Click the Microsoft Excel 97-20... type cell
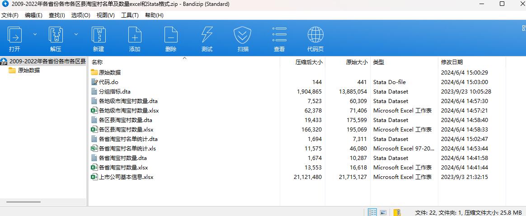This screenshot has height=216, width=526. pyautogui.click(x=404, y=148)
